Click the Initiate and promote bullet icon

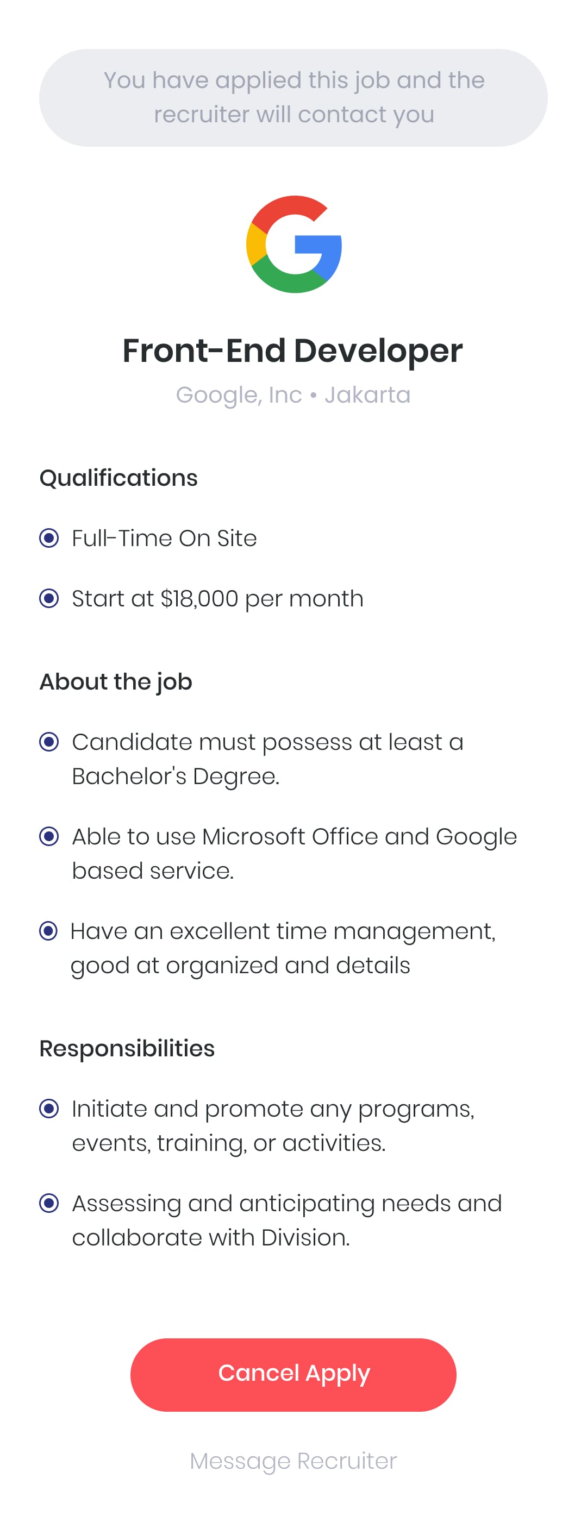coord(49,1109)
